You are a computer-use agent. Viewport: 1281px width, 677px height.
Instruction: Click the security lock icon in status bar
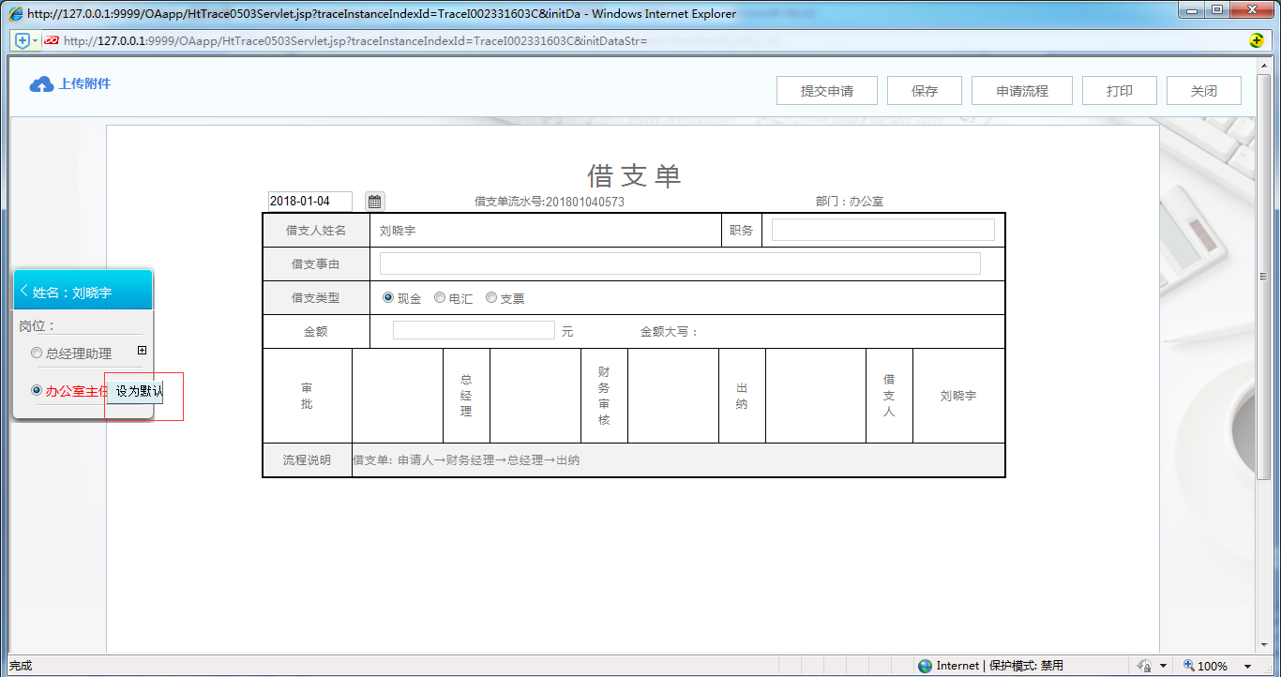click(x=1144, y=666)
